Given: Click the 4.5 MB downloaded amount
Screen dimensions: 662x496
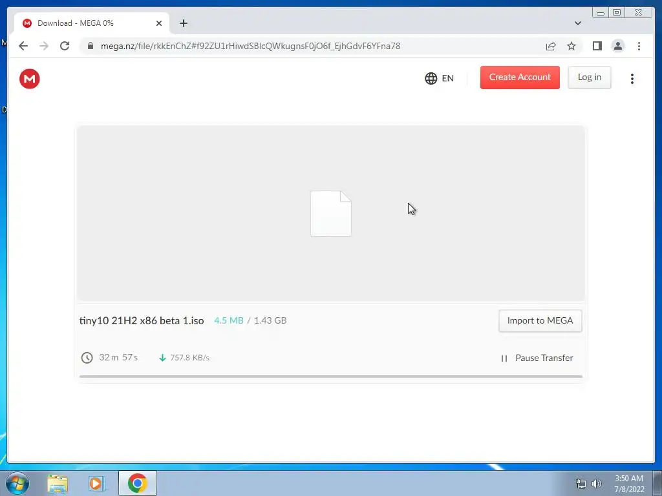Looking at the screenshot, I should coord(228,320).
